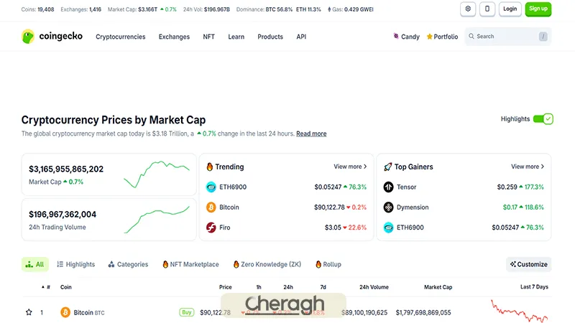575x323 pixels.
Task: Toggle the Highlights switch off
Action: point(543,119)
